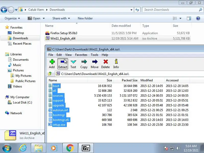Select setup.exe in the archive
The image size is (204, 153).
click(x=59, y=125)
